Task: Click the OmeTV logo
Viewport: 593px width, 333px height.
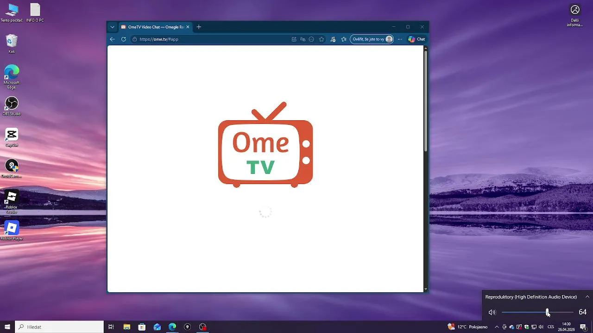Action: coord(265,144)
